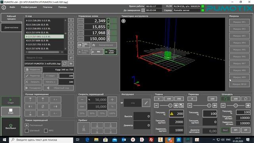This screenshot has width=254, height=143.
Task: Click the Макрос №1 button
Action: [239, 22]
